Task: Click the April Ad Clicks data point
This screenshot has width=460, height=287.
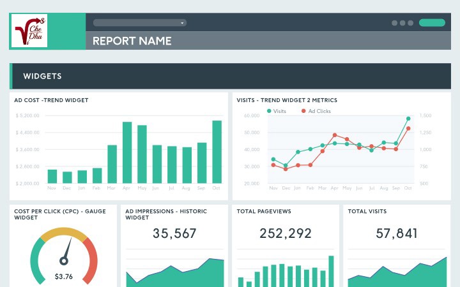Action: pyautogui.click(x=335, y=135)
